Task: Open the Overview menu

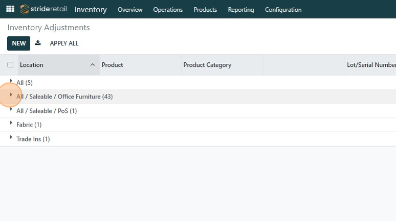Action: (130, 10)
